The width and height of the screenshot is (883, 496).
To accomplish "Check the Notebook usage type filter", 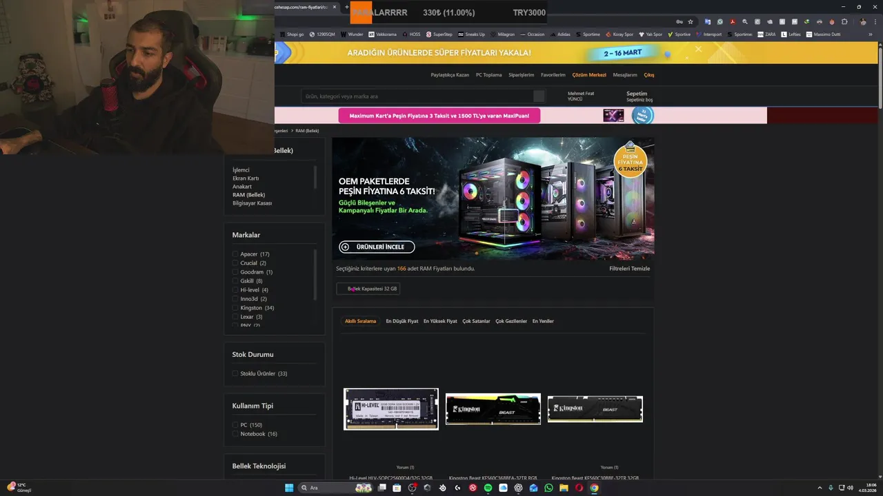I will (x=235, y=434).
